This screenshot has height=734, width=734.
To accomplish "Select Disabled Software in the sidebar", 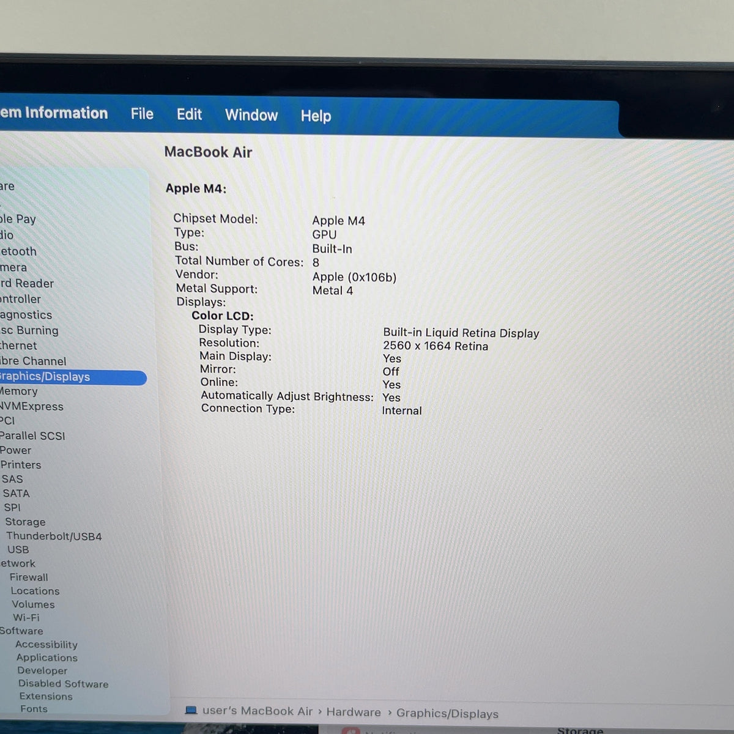I will tap(63, 684).
